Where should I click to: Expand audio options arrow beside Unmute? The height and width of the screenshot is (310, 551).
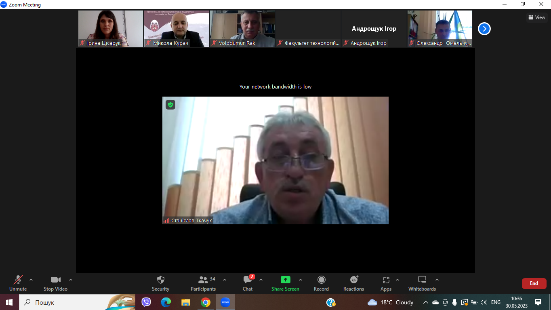tap(31, 280)
